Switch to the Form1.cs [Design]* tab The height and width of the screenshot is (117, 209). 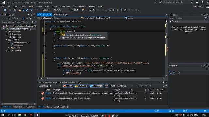point(60,15)
